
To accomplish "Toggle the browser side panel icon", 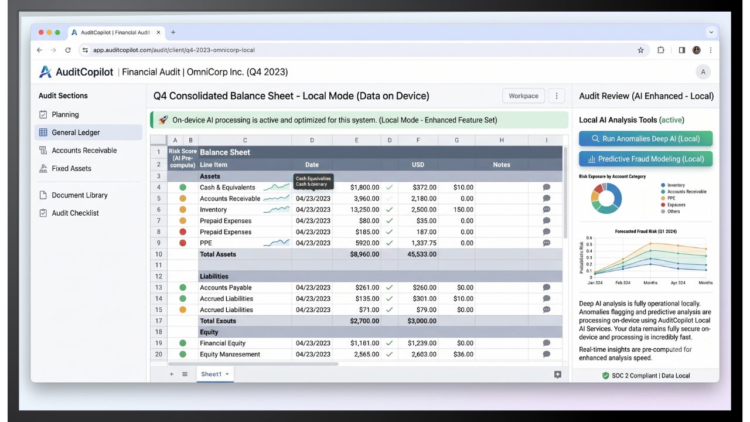I will pos(681,50).
